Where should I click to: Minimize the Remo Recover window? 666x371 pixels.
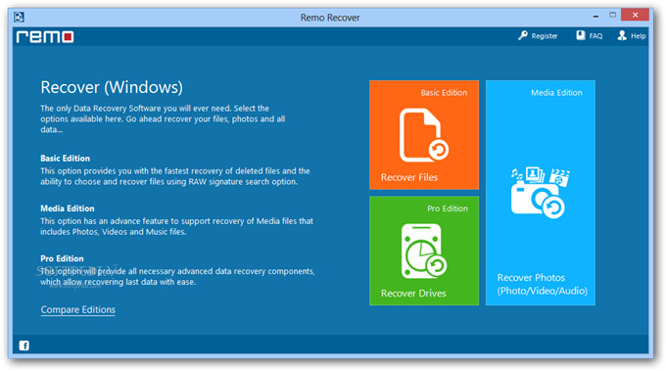point(595,16)
